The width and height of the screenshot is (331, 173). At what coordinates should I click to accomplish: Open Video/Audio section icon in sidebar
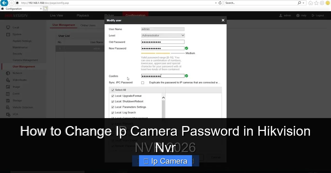tap(8, 80)
